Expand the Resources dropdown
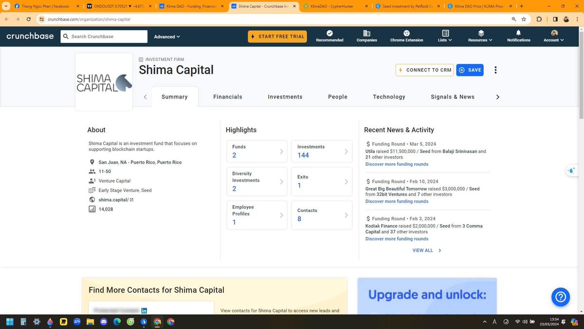584x329 pixels. (480, 36)
